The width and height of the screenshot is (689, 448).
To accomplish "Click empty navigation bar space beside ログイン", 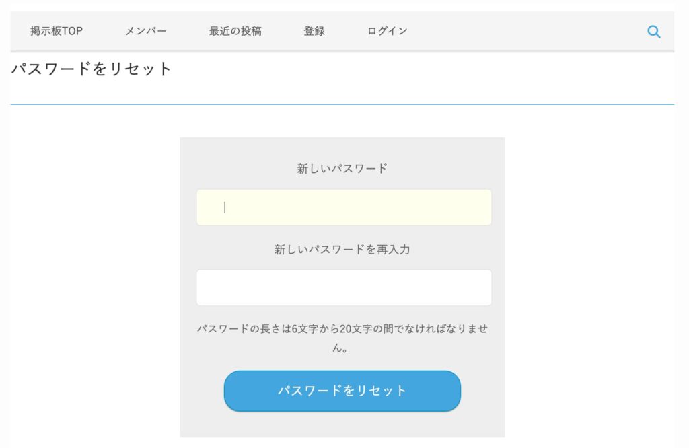I will point(525,31).
